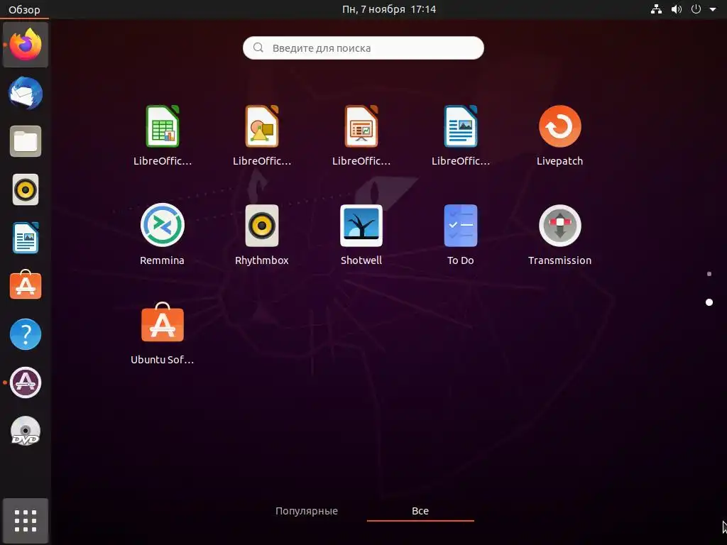Open Ubuntu Software from the dock
The height and width of the screenshot is (545, 727).
pos(26,285)
